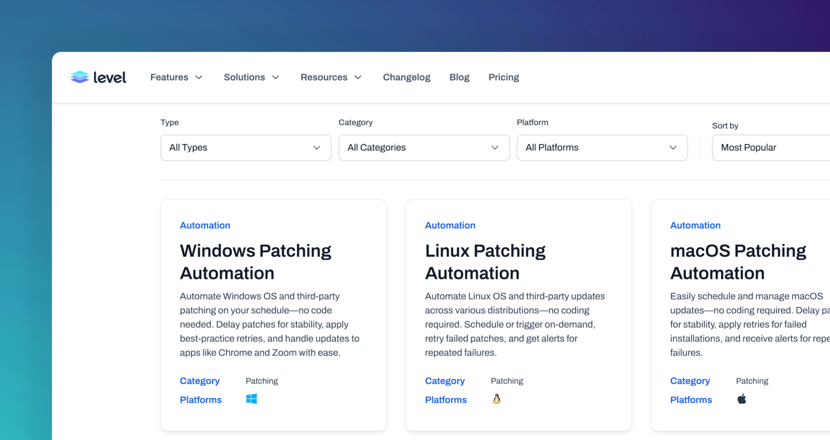
Task: Click the Type filter label
Action: [x=169, y=122]
